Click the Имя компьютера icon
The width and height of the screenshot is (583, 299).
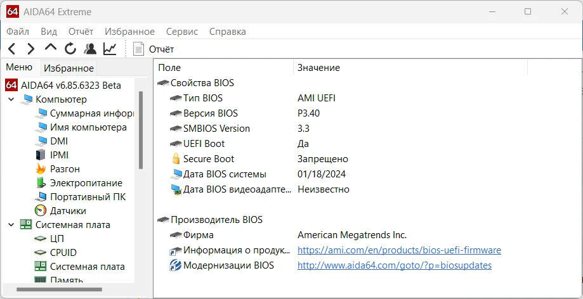(41, 127)
